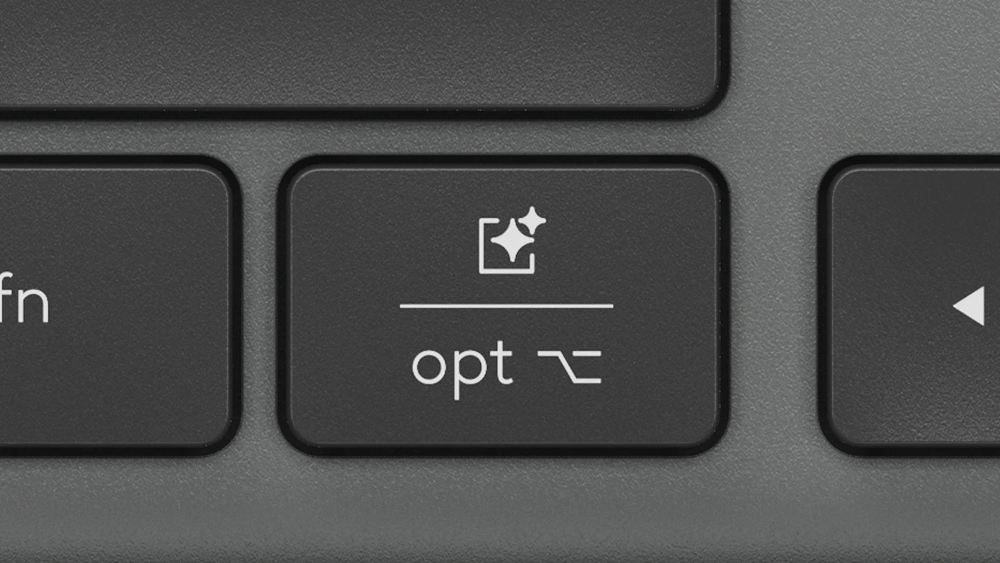
Task: Click the left arrow triangle glyph
Action: pos(968,306)
